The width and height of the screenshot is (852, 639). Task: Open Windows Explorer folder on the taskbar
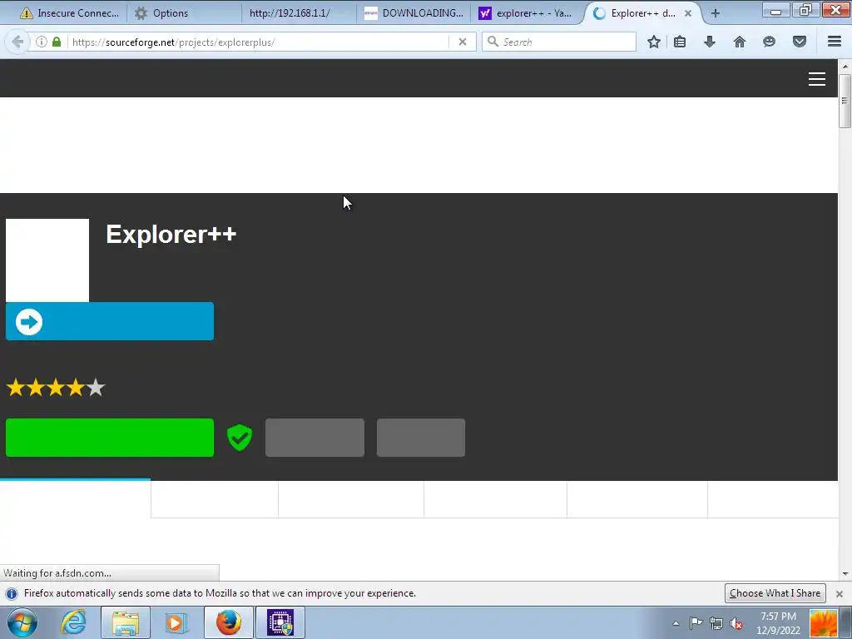(126, 622)
